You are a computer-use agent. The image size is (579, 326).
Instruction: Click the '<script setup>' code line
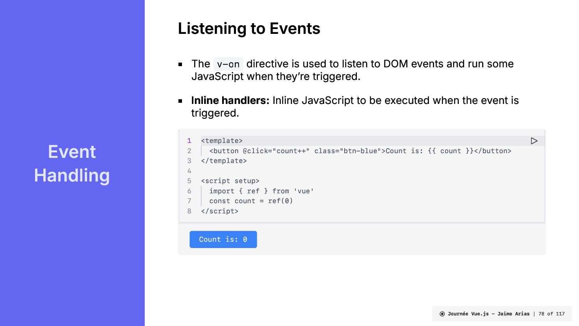coord(230,181)
